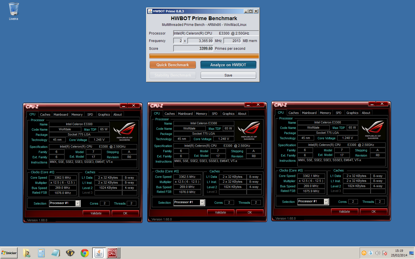
Task: Launch Google Chrome from the taskbar
Action: click(x=85, y=253)
